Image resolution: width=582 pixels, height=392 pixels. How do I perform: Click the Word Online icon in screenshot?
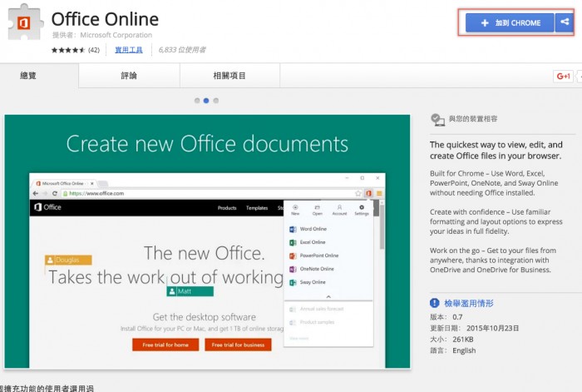(x=293, y=229)
